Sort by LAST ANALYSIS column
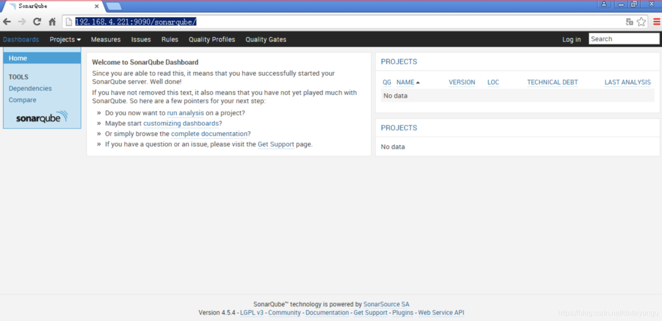This screenshot has width=662, height=321. [627, 82]
